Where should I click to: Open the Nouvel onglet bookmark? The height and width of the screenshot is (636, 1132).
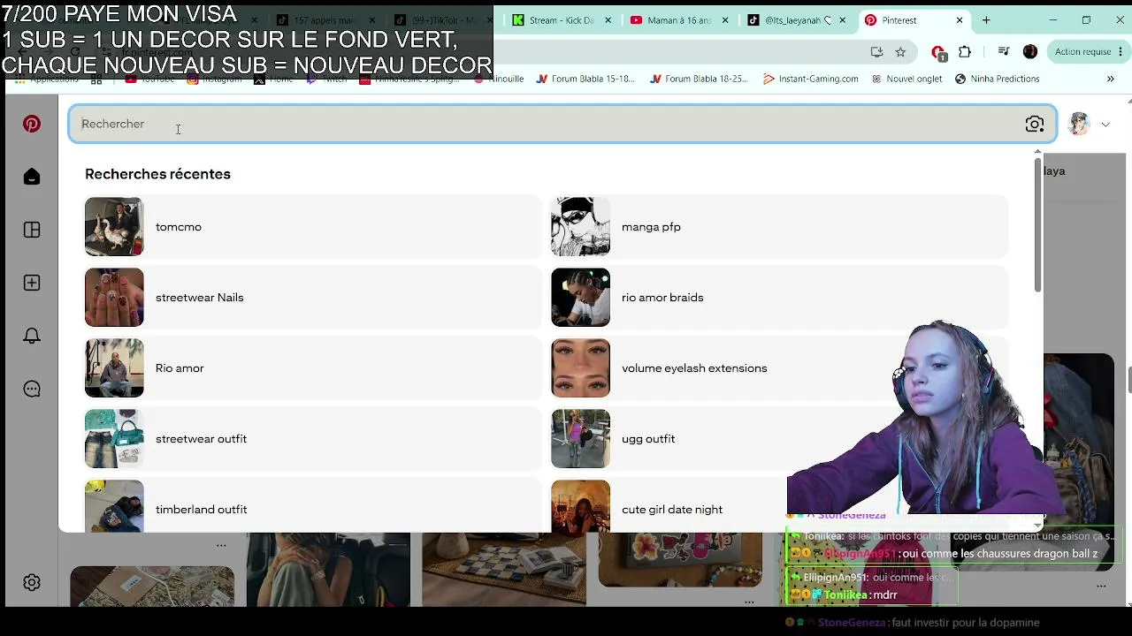pyautogui.click(x=906, y=79)
